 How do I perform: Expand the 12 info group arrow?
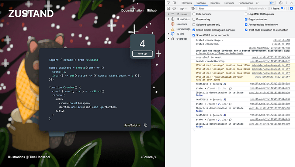169,34
